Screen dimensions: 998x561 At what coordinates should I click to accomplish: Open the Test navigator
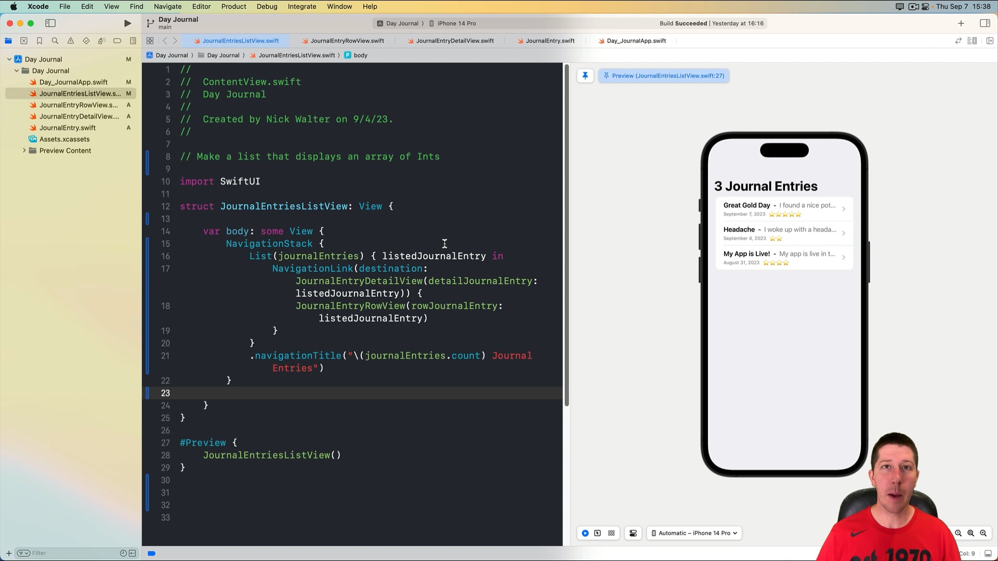click(x=86, y=41)
